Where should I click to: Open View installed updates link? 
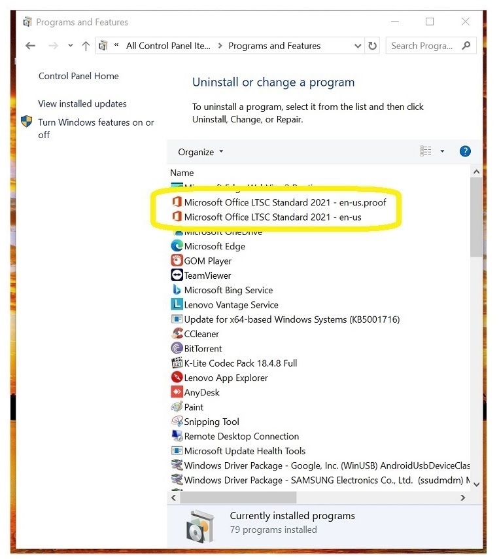(82, 103)
